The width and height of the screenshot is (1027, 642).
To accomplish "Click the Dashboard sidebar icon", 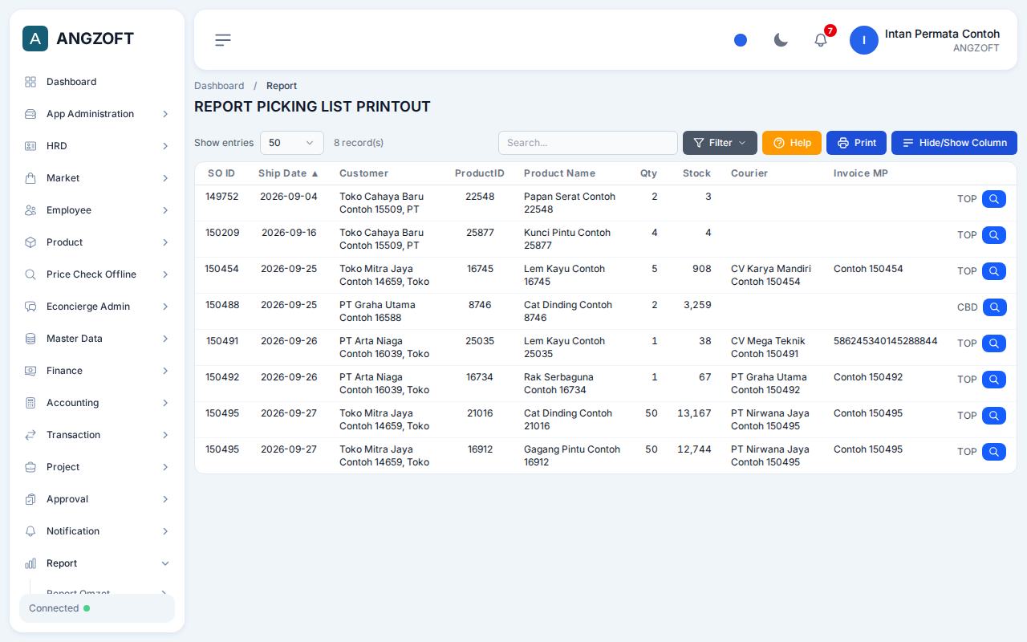I will click(x=30, y=82).
